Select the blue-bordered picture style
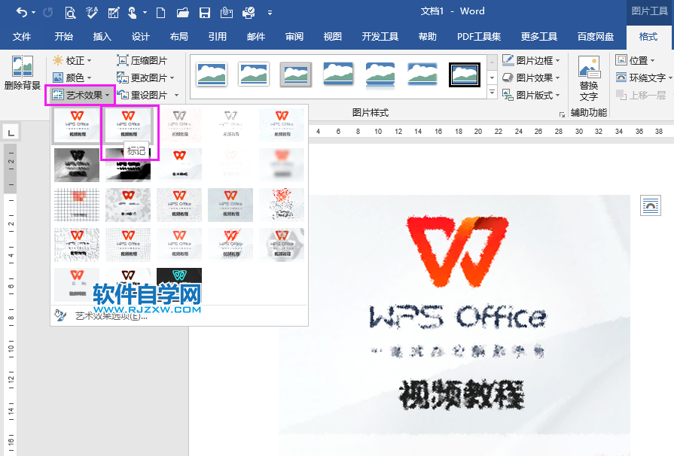674x456 pixels. point(465,75)
